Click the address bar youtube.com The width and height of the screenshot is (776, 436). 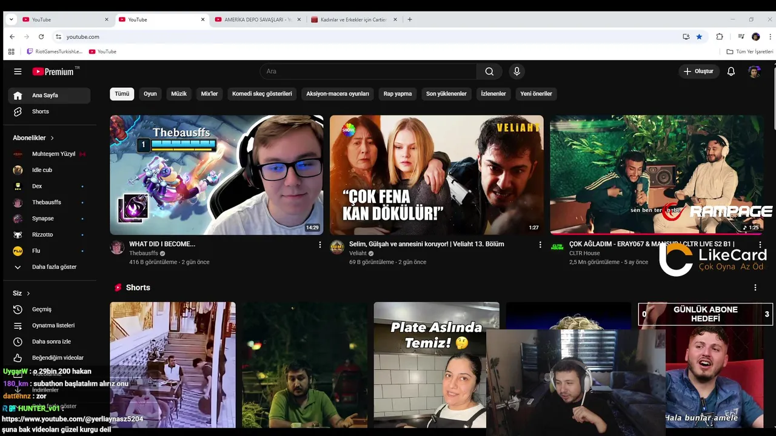coord(83,37)
